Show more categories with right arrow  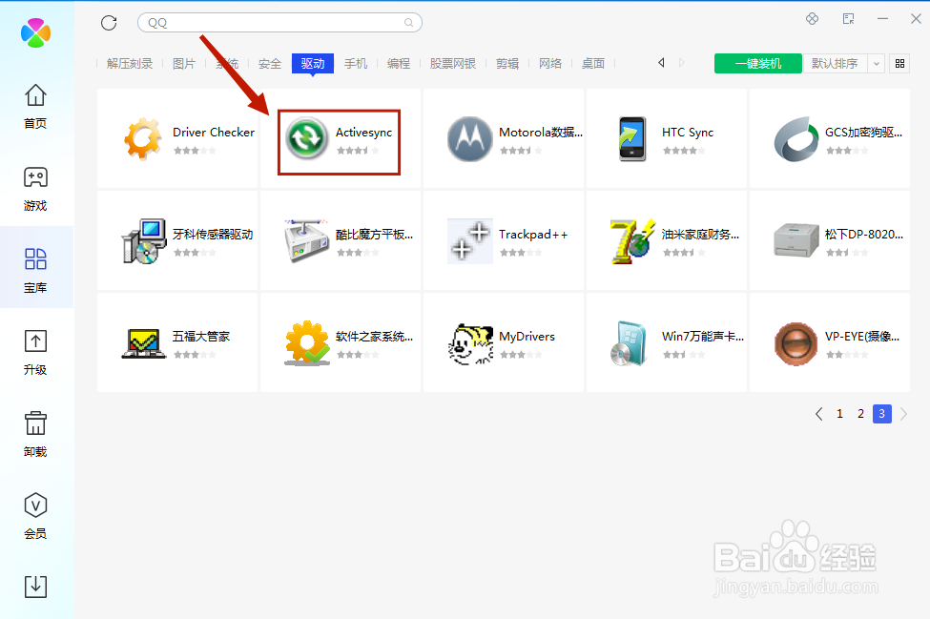pos(681,63)
